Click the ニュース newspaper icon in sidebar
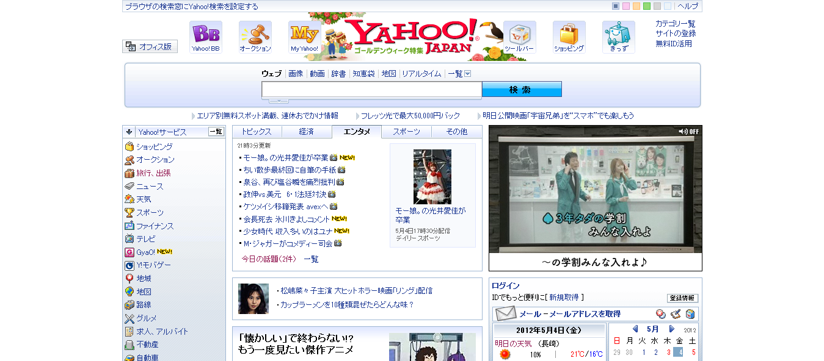 click(x=129, y=187)
